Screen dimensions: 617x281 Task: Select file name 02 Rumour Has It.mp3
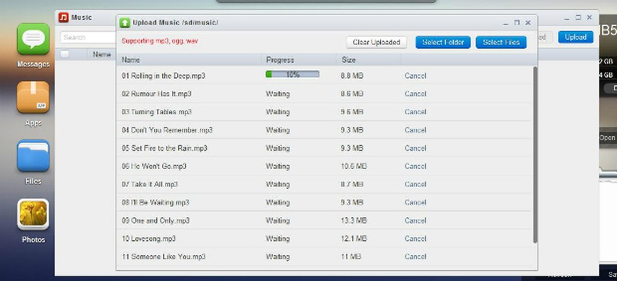click(x=157, y=94)
